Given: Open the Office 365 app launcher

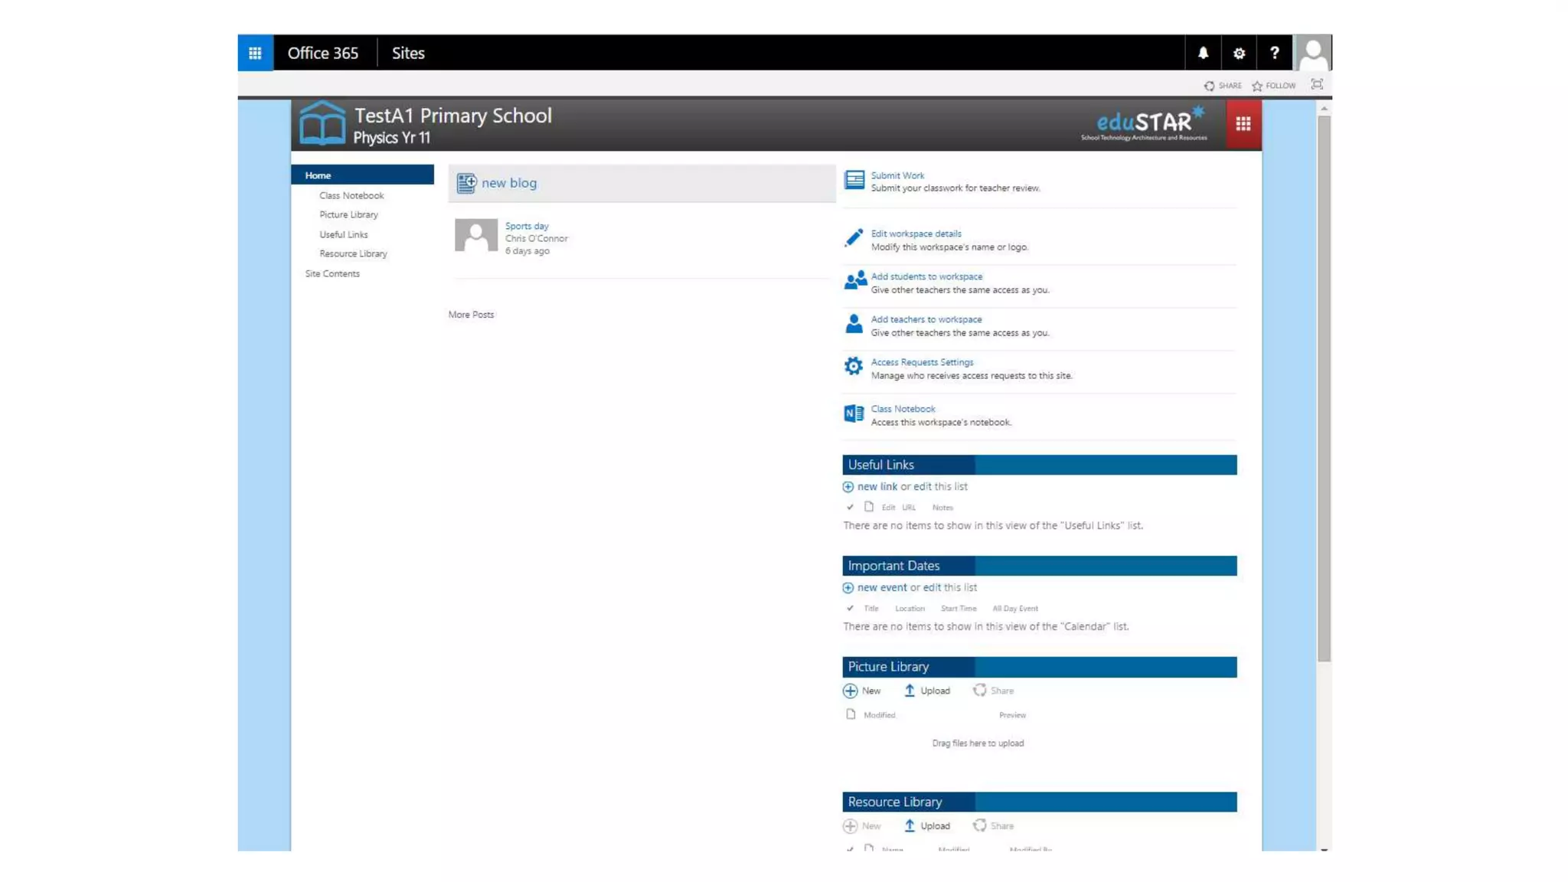Looking at the screenshot, I should pos(255,53).
